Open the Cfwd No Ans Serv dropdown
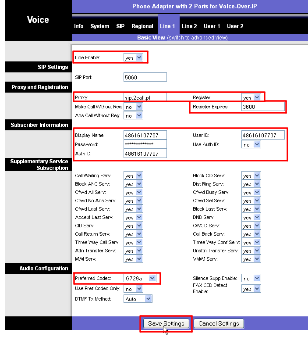The height and width of the screenshot is (337, 308). pyautogui.click(x=133, y=201)
